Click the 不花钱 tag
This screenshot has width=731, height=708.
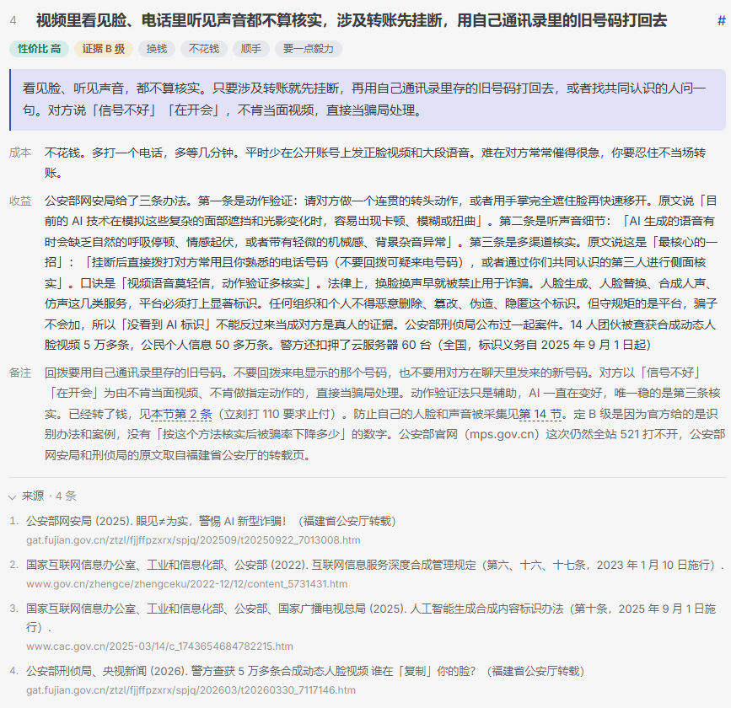point(204,49)
